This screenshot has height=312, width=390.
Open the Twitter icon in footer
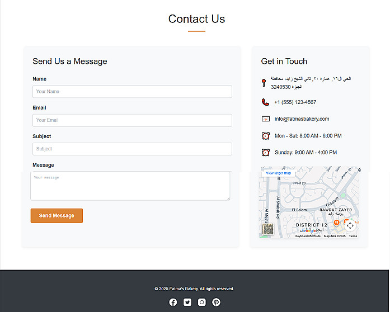click(187, 302)
